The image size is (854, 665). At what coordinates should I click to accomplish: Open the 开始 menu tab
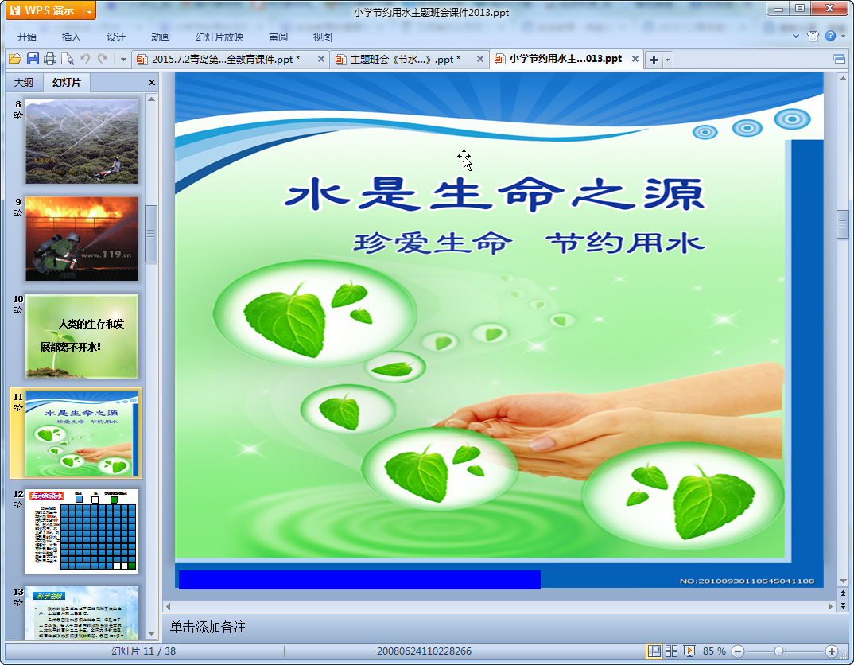tap(27, 37)
